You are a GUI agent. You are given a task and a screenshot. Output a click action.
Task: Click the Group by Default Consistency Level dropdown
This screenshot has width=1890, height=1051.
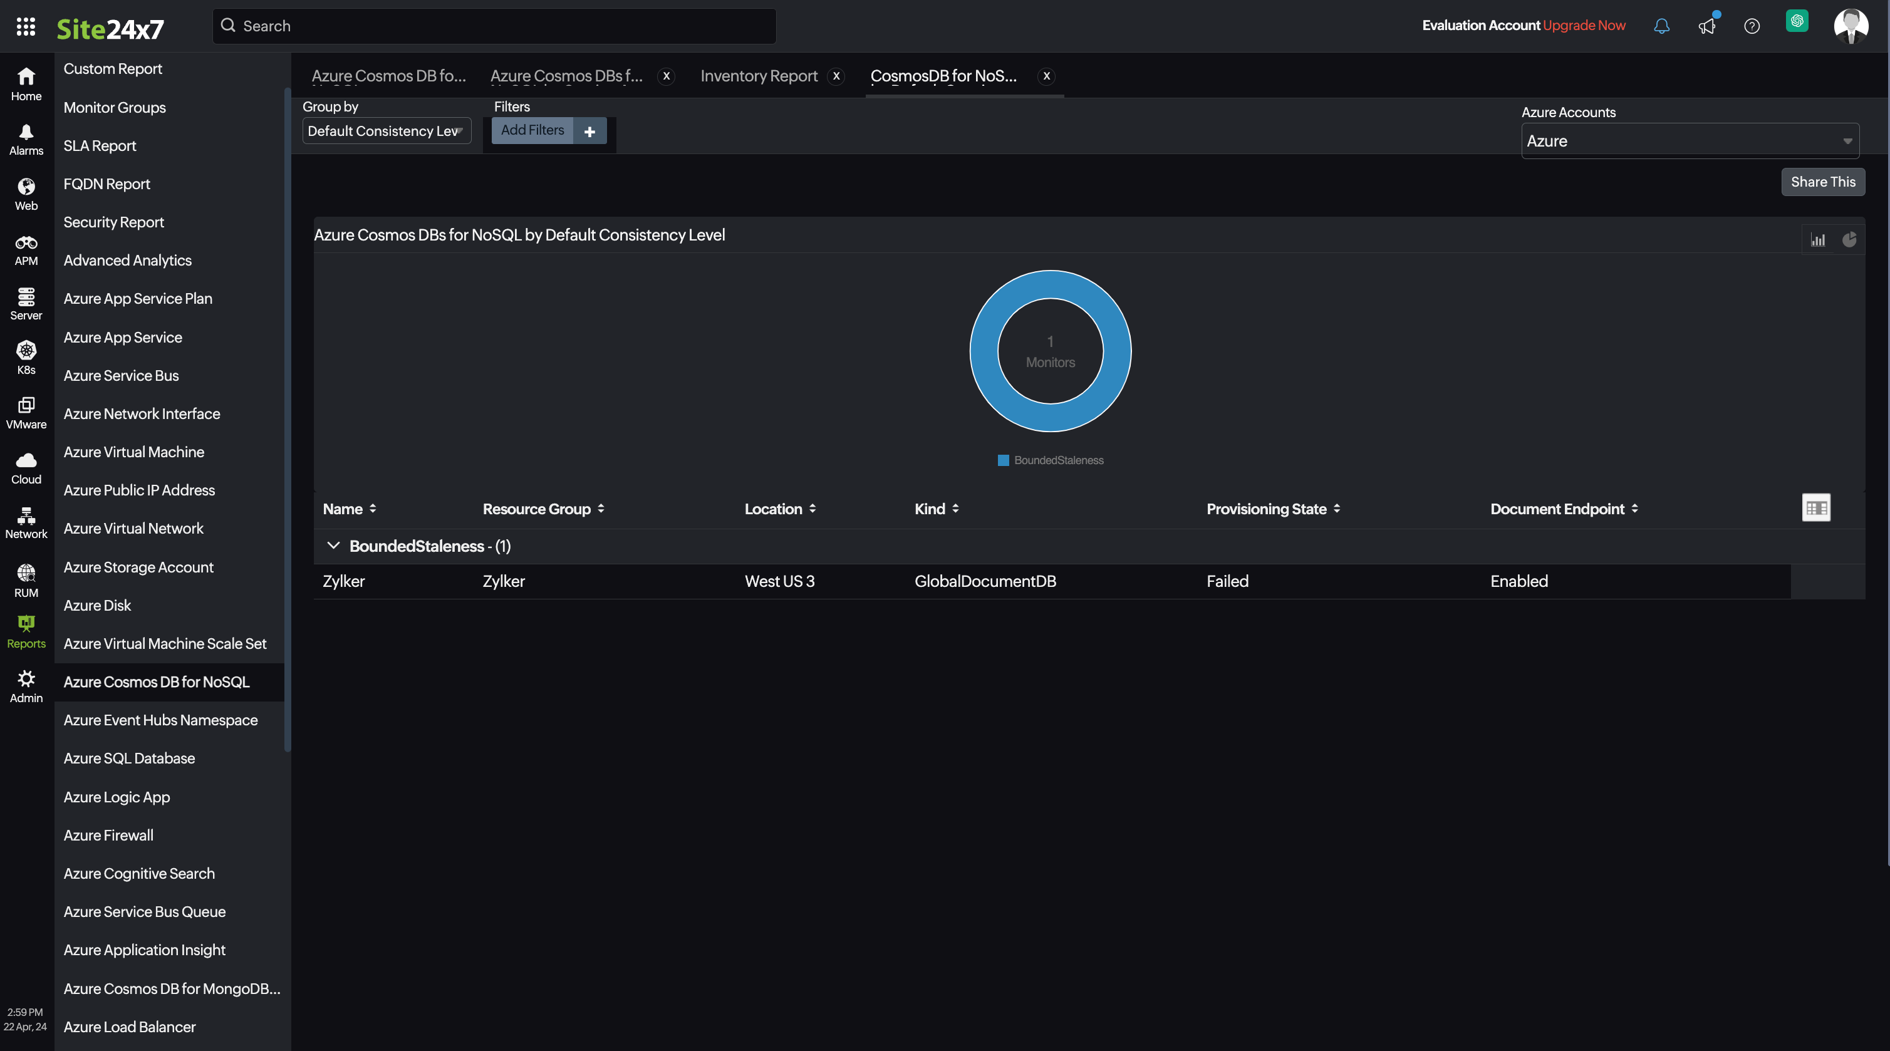click(x=386, y=131)
